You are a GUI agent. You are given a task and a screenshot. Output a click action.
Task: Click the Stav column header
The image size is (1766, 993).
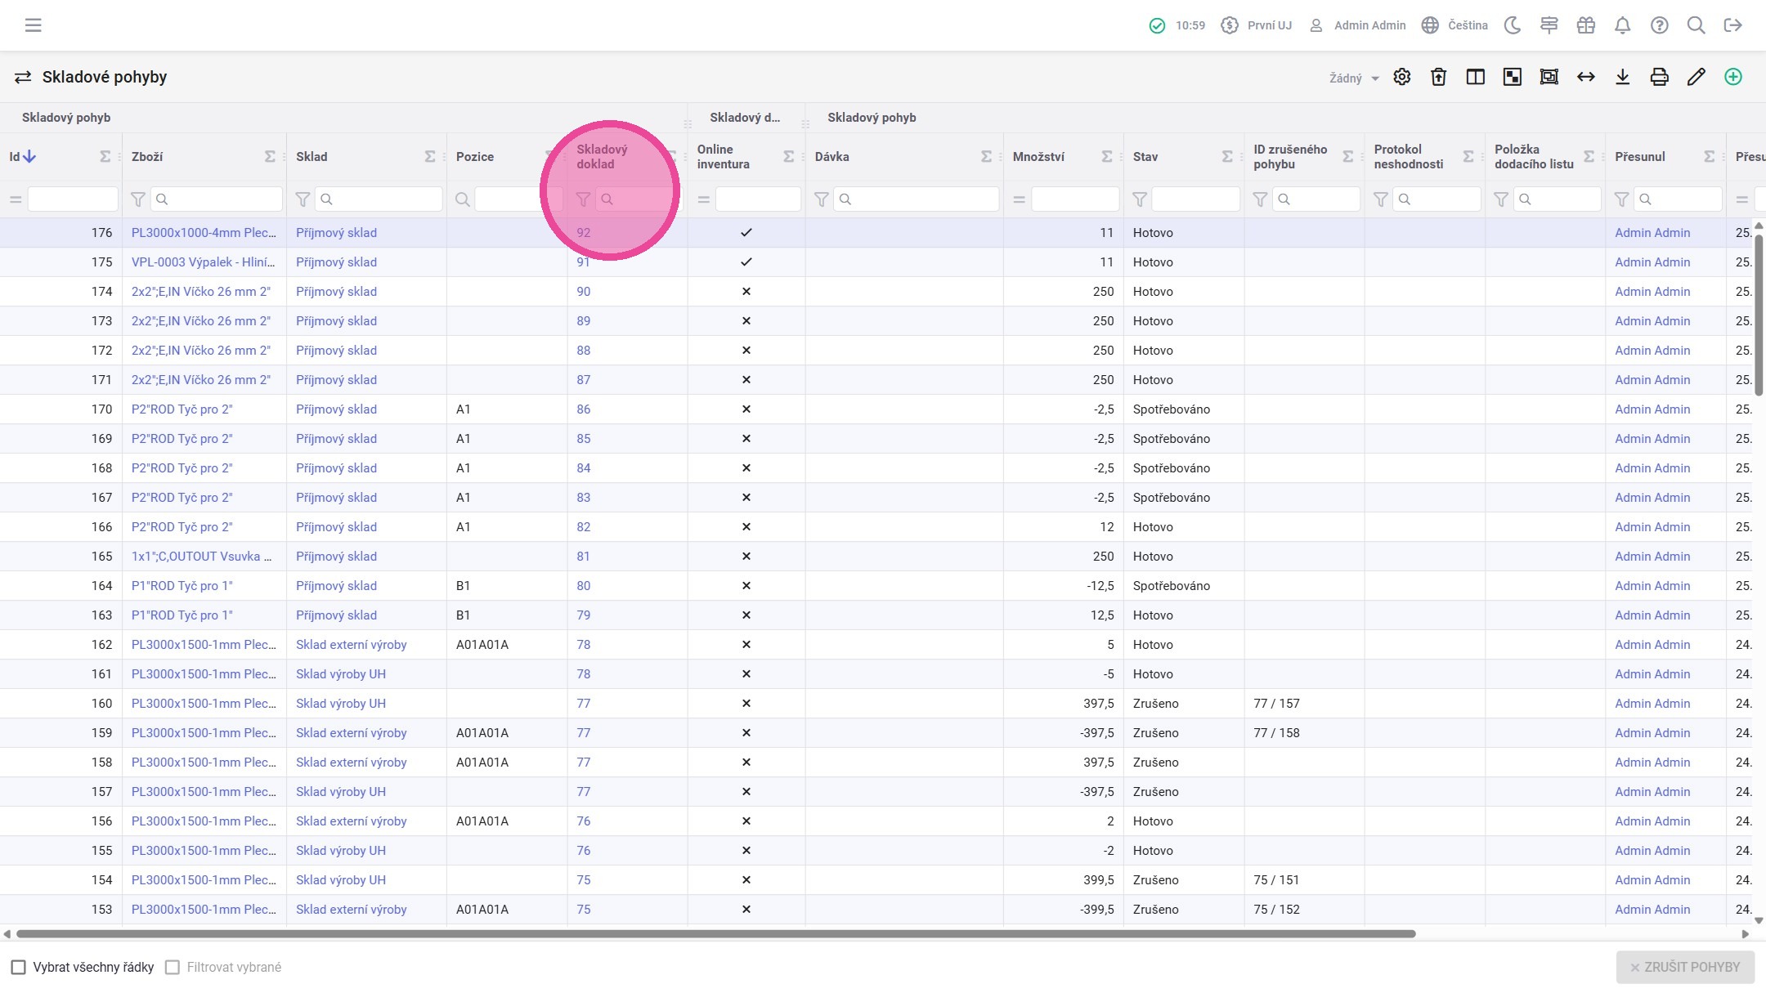(1145, 157)
